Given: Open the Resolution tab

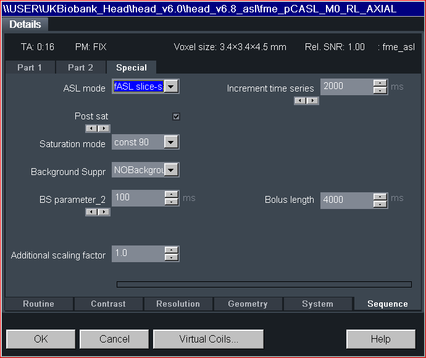Looking at the screenshot, I should [178, 304].
